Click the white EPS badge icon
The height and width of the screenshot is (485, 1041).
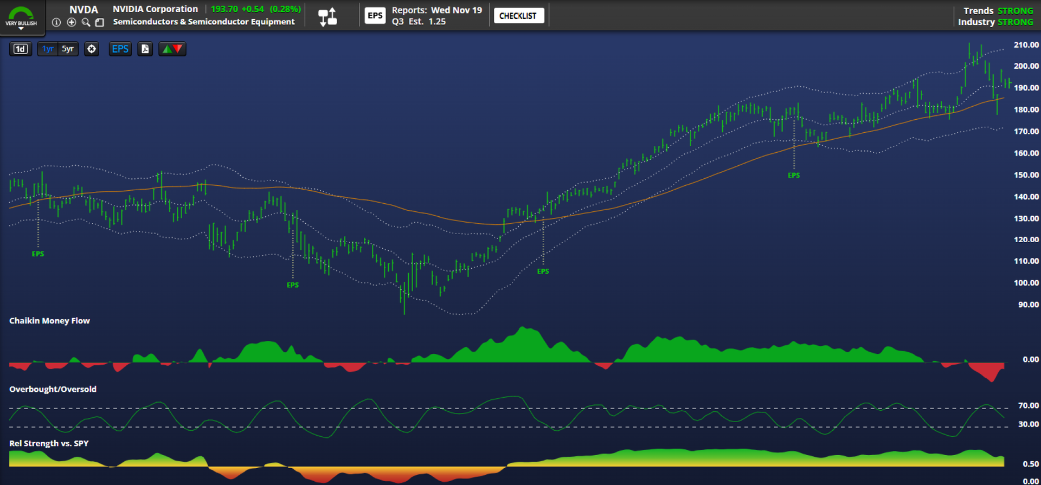pos(375,16)
